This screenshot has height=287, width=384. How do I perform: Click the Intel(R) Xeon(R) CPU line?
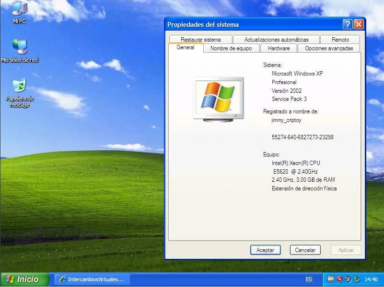296,163
